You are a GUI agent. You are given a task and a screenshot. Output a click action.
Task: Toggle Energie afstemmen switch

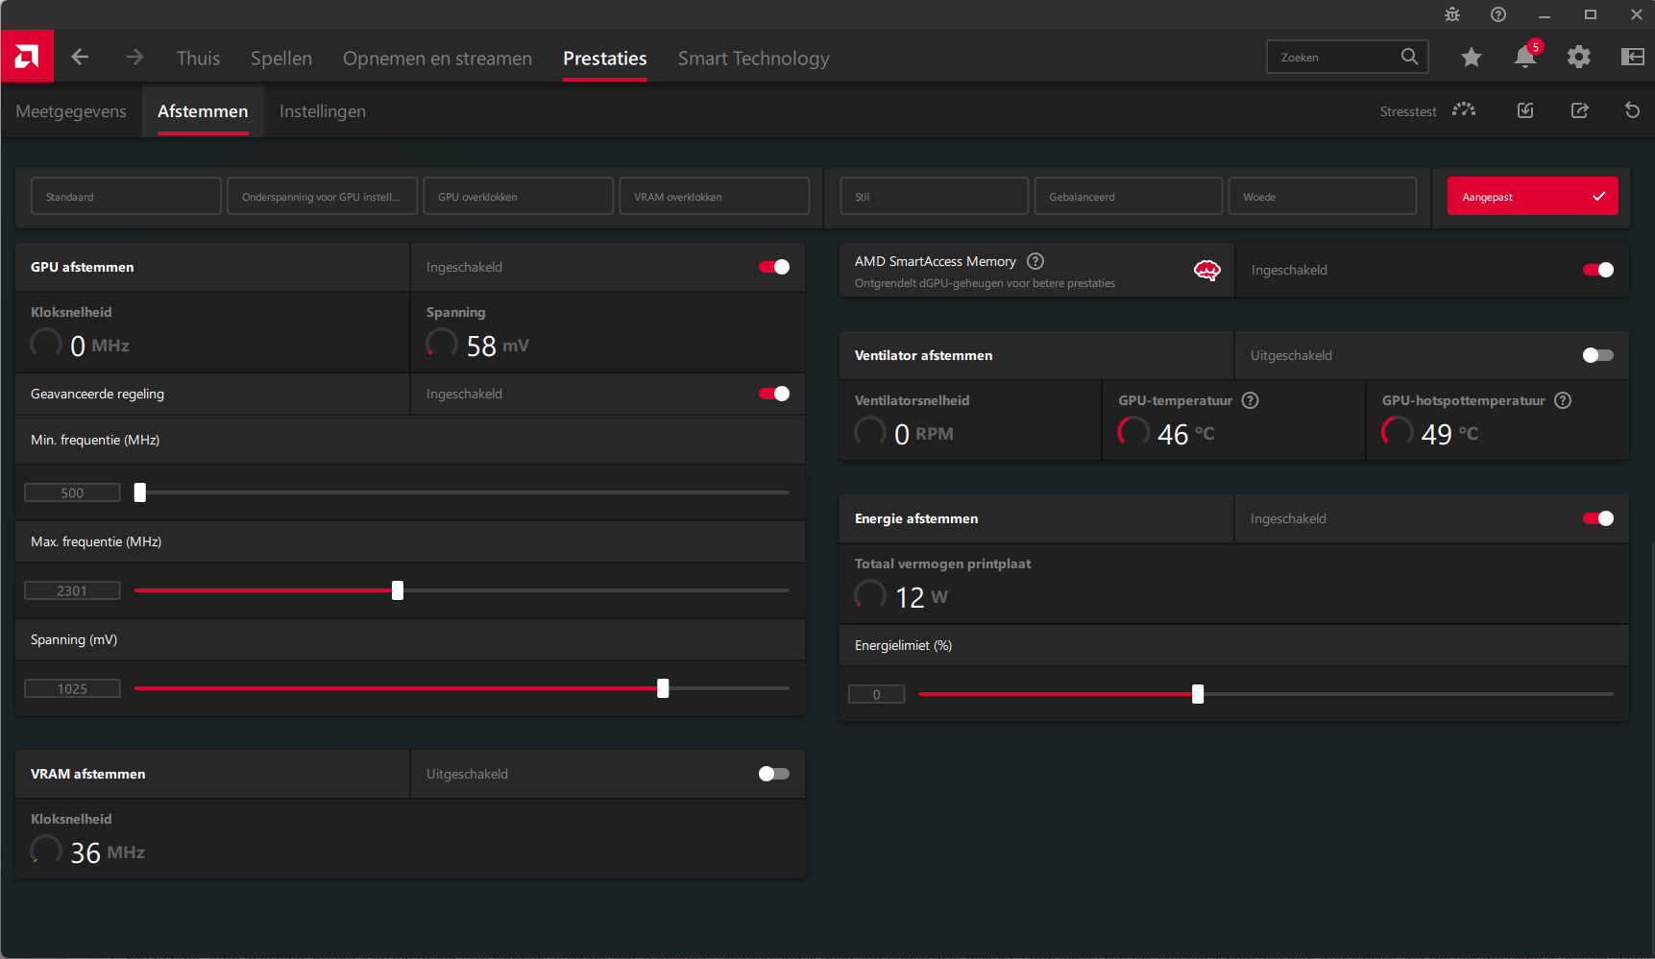pyautogui.click(x=1598, y=518)
